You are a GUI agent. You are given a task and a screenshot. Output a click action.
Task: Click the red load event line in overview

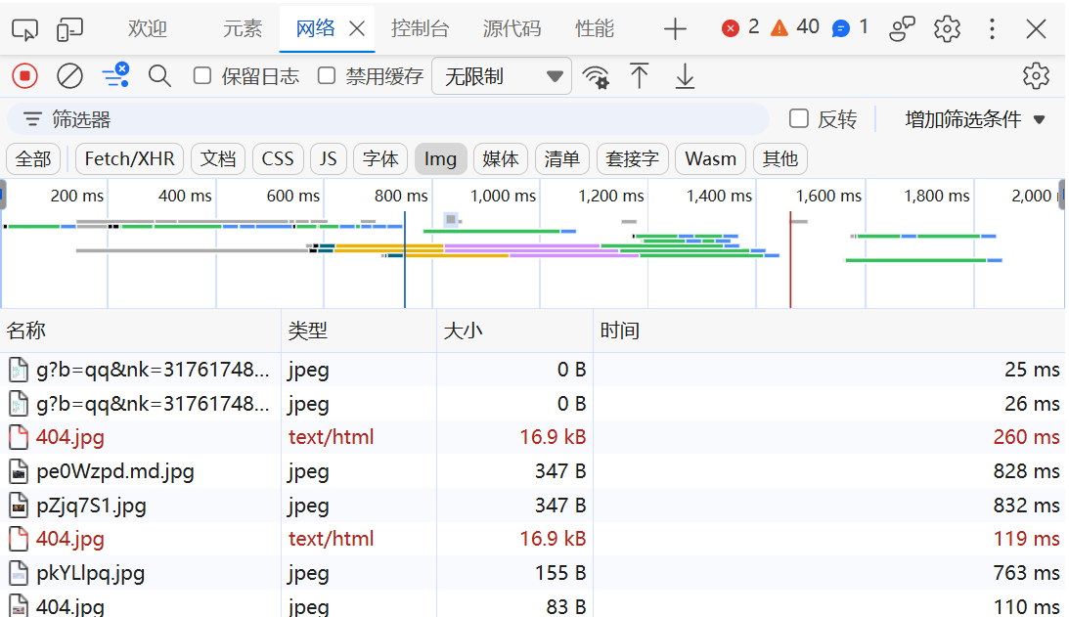pyautogui.click(x=790, y=259)
